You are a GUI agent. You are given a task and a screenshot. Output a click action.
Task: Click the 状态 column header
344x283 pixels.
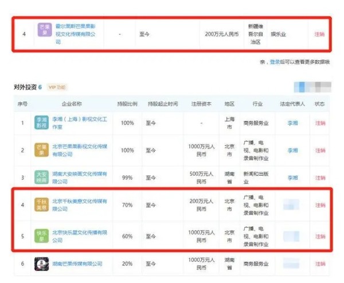click(319, 104)
